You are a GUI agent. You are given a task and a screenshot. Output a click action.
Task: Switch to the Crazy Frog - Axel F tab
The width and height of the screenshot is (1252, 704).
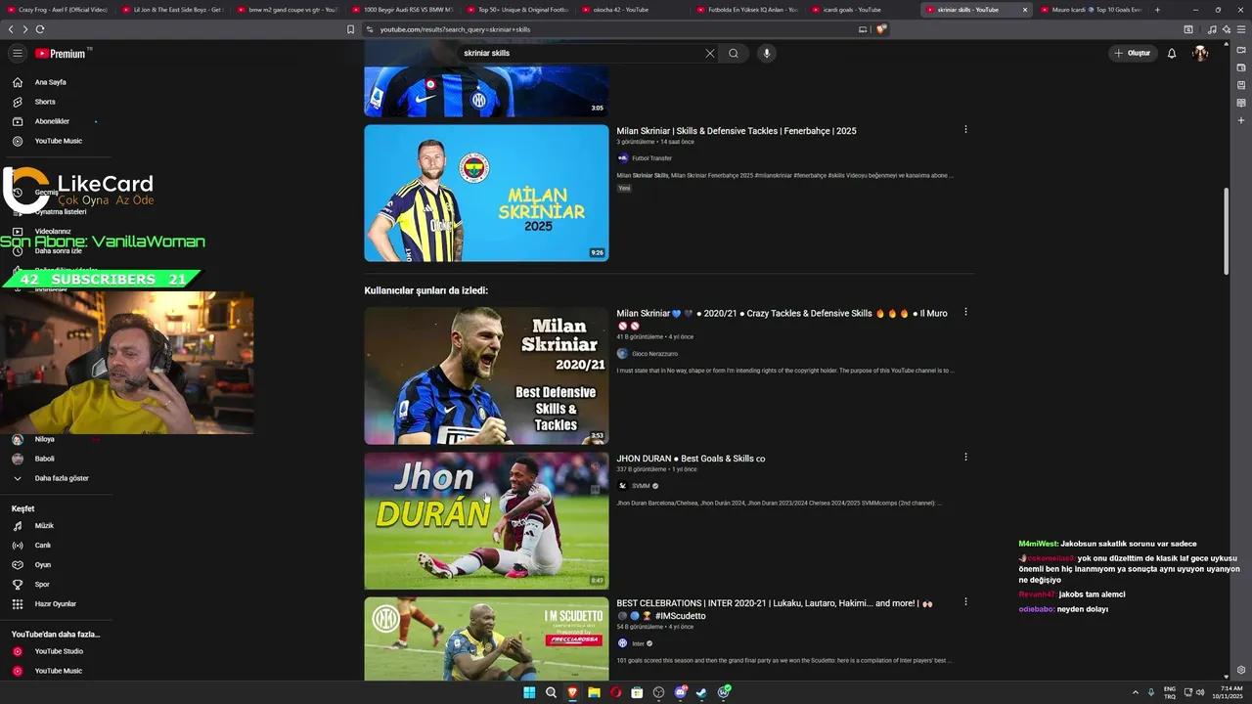click(57, 10)
